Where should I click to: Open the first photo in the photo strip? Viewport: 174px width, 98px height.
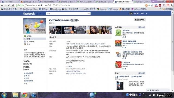pyautogui.click(x=55, y=30)
